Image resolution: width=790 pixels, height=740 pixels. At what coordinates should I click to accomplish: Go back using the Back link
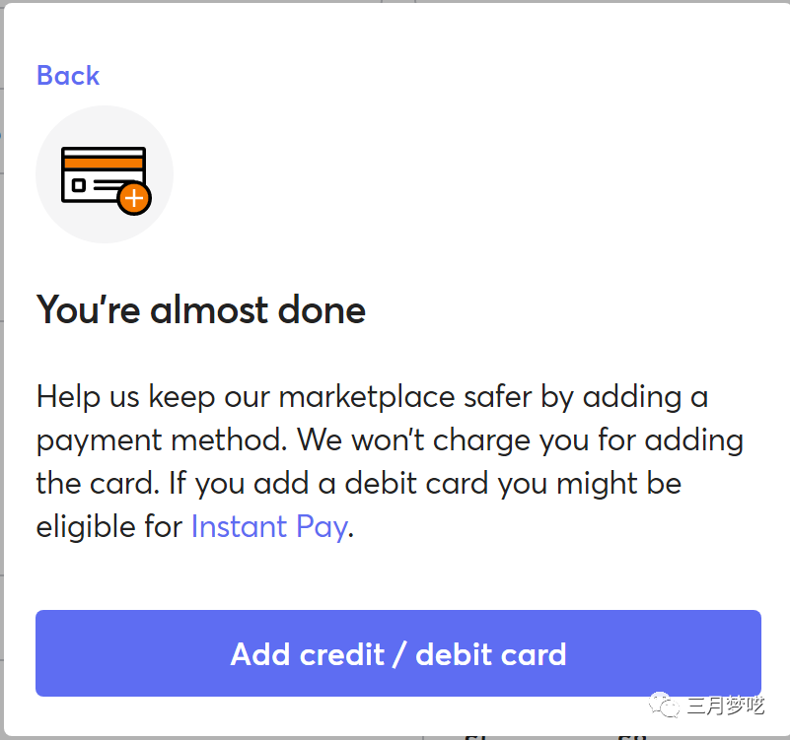coord(68,76)
